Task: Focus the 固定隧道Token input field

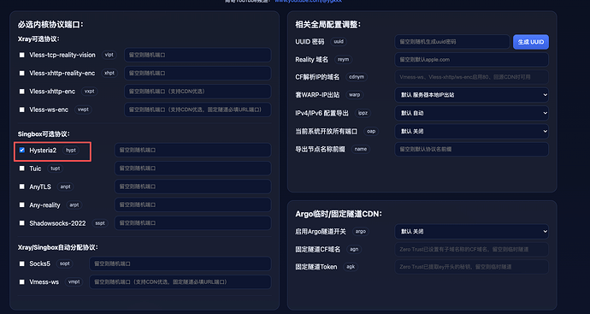Action: click(x=471, y=267)
